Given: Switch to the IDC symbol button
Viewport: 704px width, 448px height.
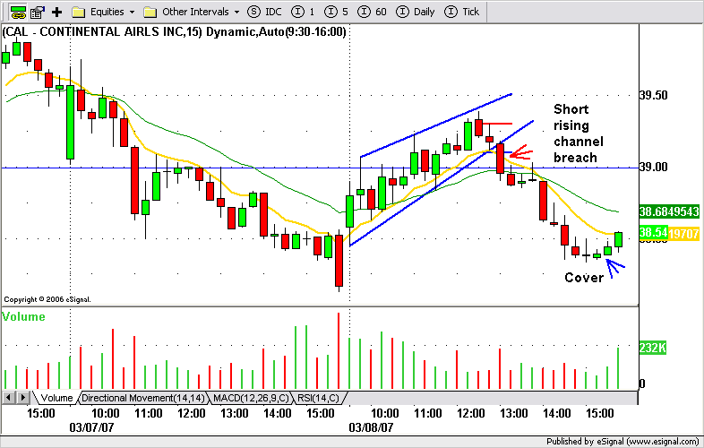Looking at the screenshot, I should pos(265,12).
